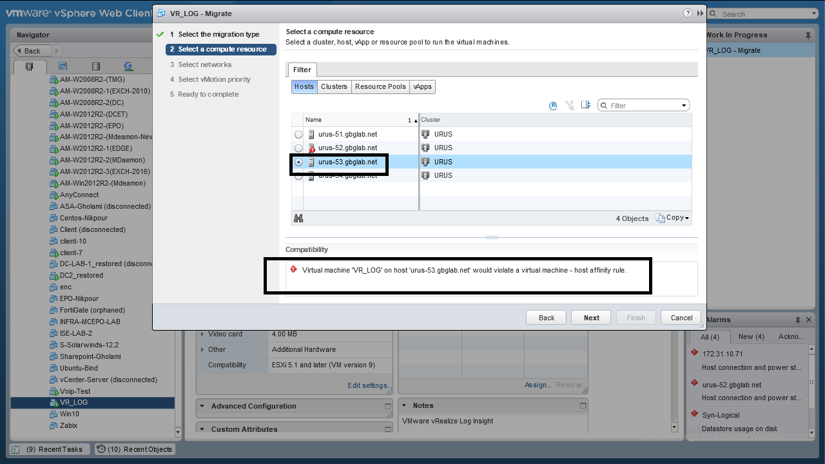Select the urus-53.gbglab.net radio button
Viewport: 825px width, 464px height.
pos(298,162)
